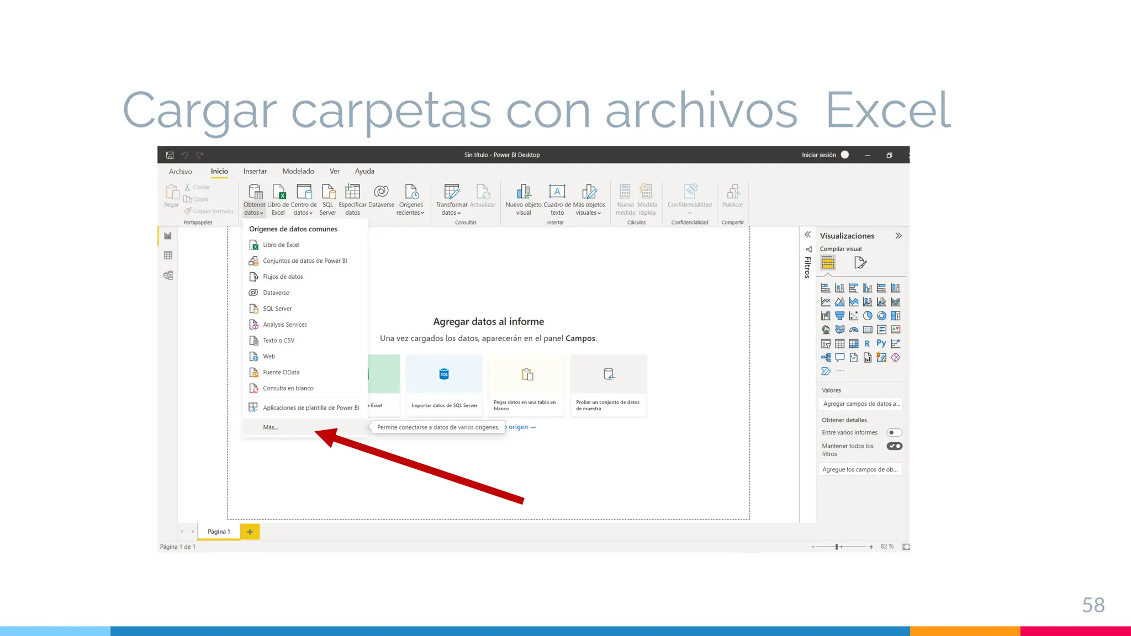Click fit to page icon
The height and width of the screenshot is (636, 1131).
906,547
